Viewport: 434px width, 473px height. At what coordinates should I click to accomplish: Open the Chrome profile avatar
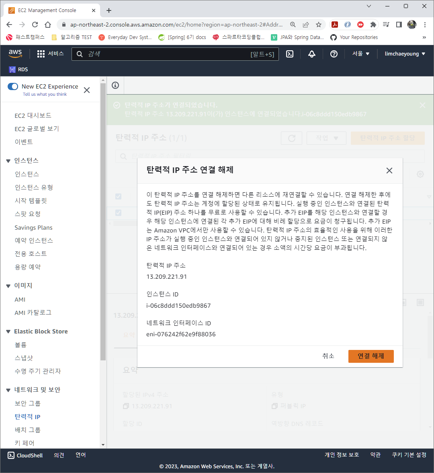coord(411,25)
